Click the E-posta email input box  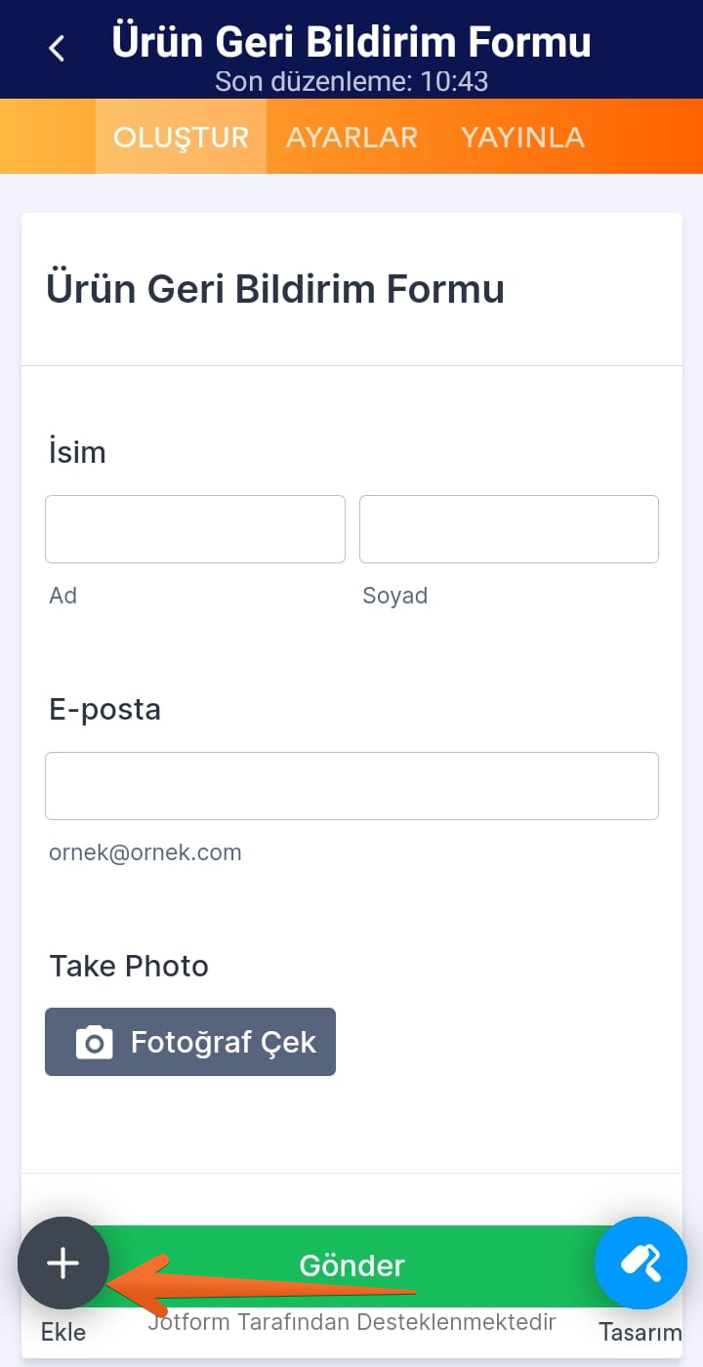pos(351,786)
